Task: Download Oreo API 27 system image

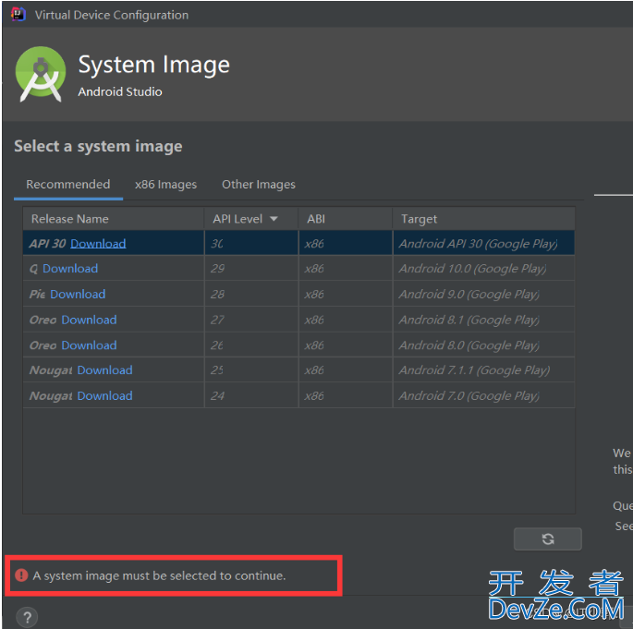Action: click(x=89, y=320)
